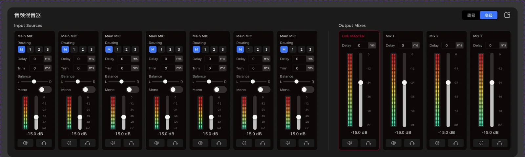Image resolution: width=525 pixels, height=157 pixels.
Task: Toggle Mono on the first Main MIC channel
Action: (x=45, y=90)
